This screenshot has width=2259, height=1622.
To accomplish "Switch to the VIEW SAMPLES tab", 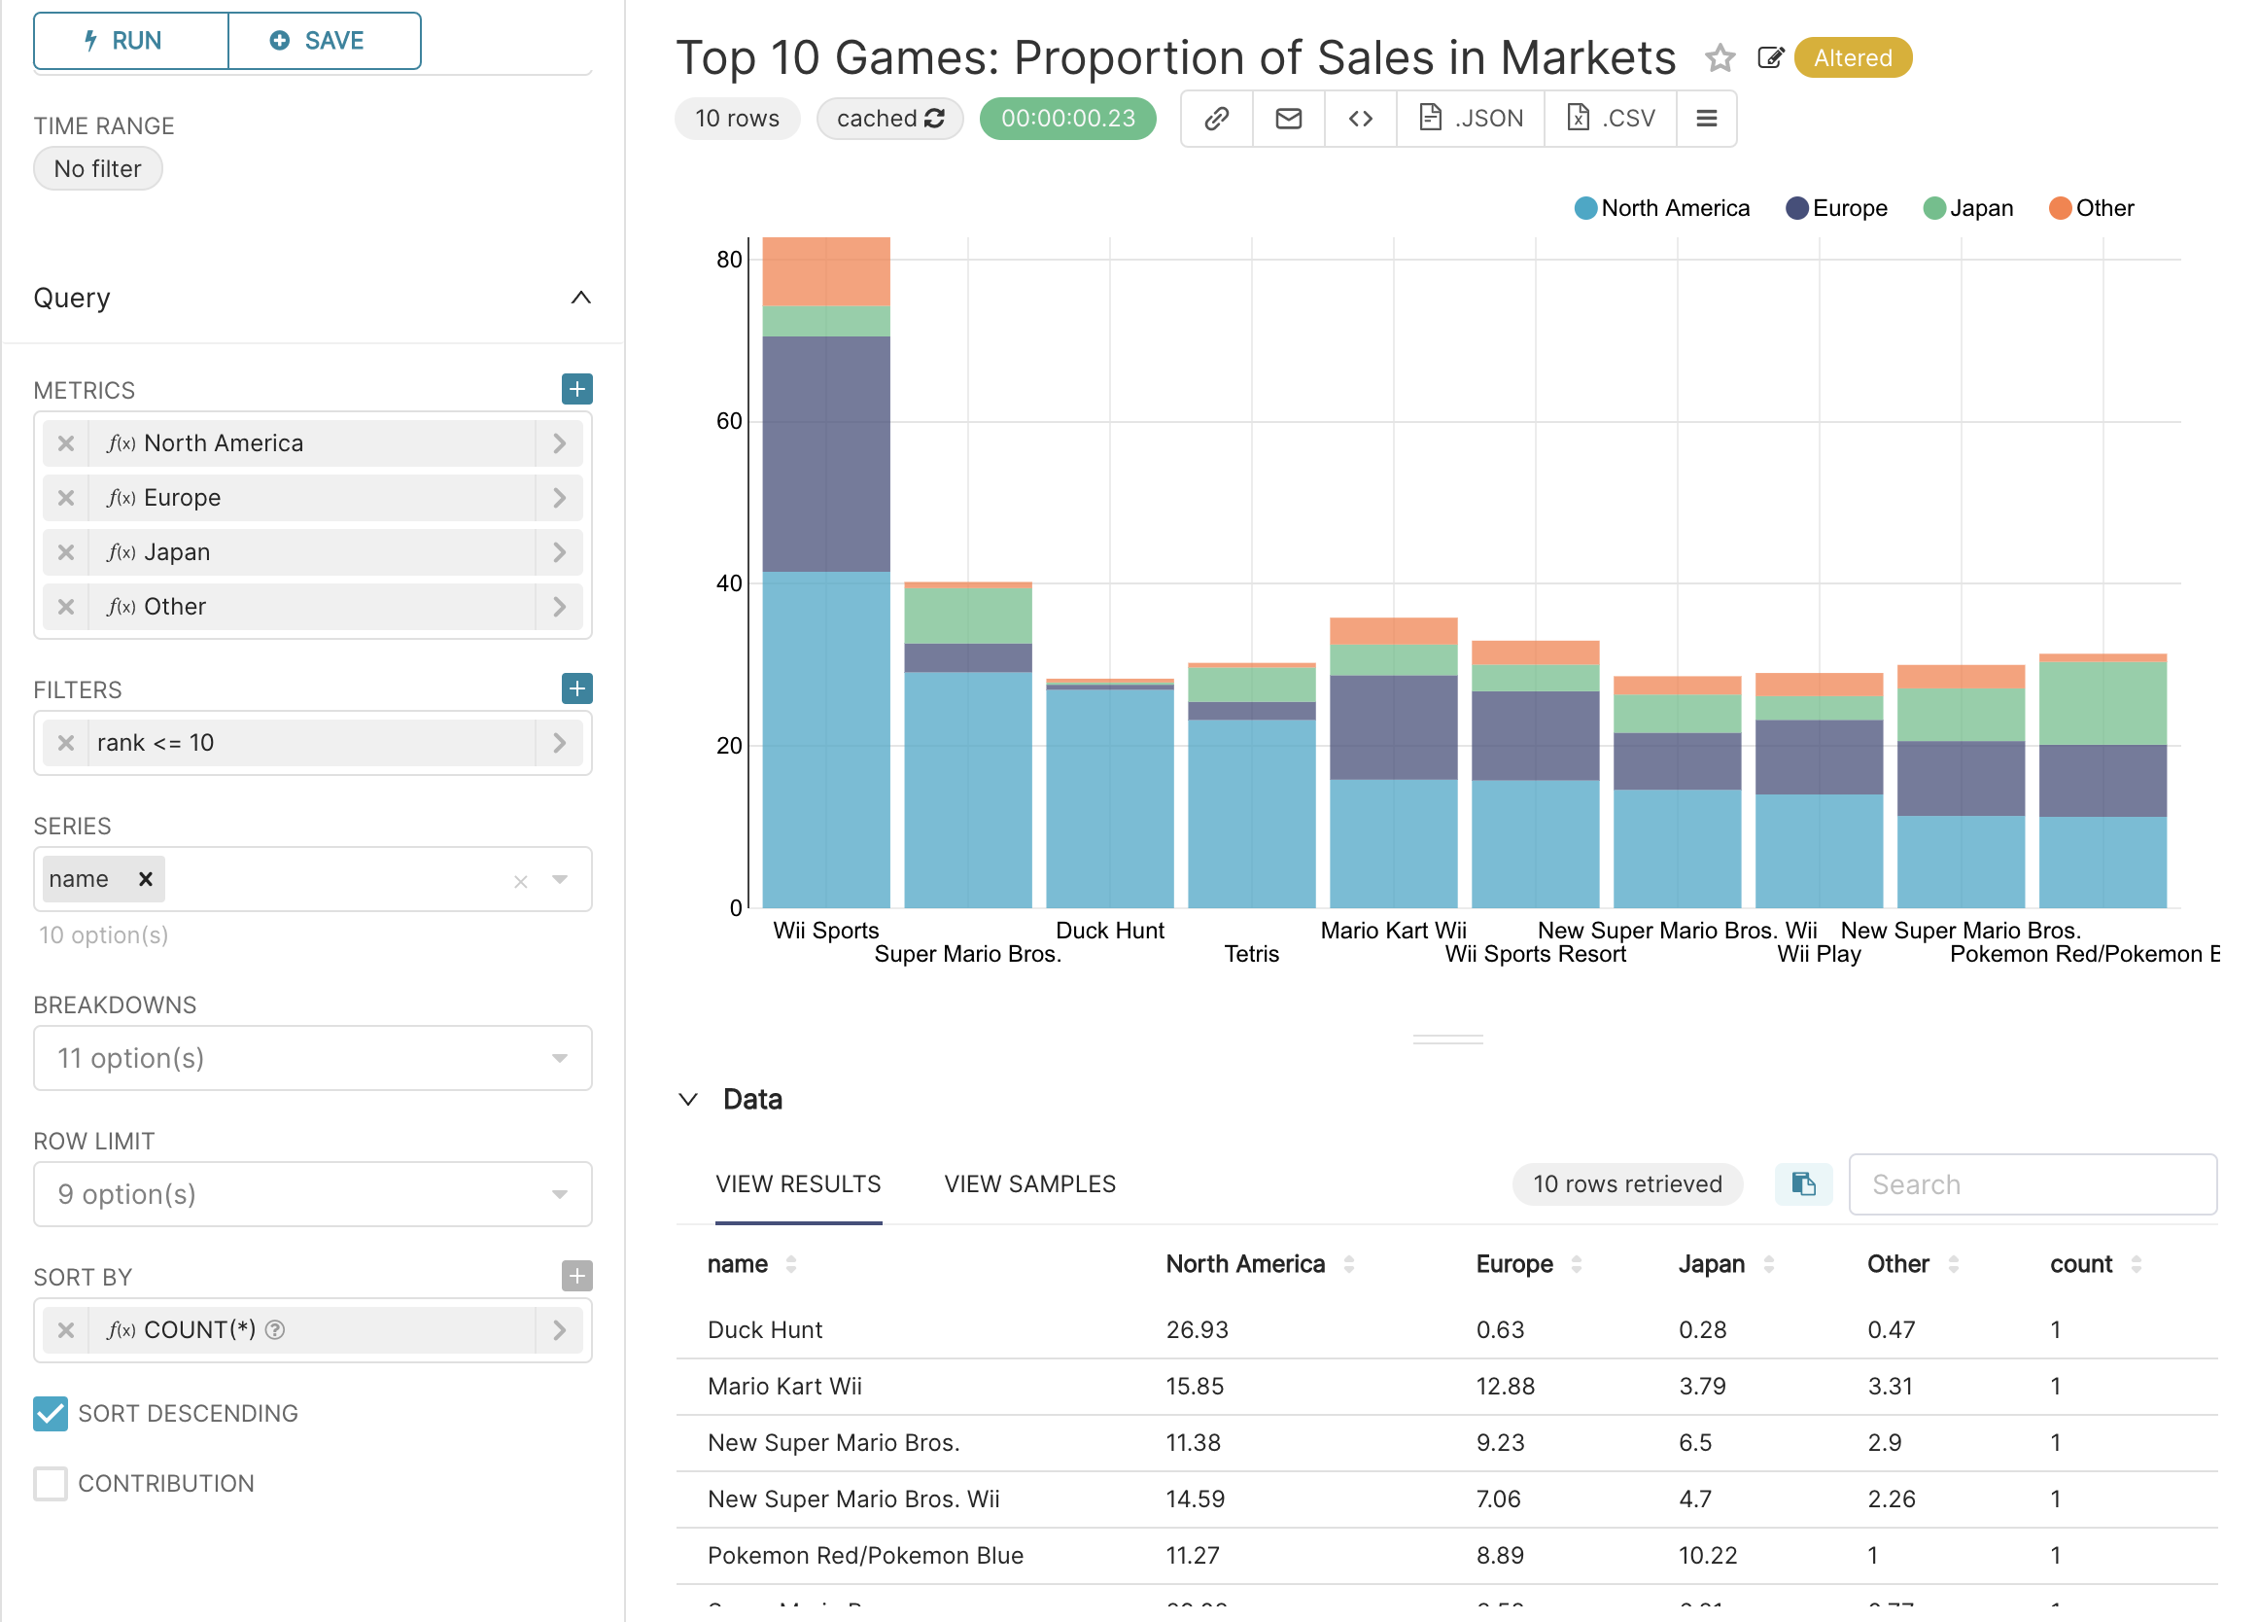I will point(1029,1183).
